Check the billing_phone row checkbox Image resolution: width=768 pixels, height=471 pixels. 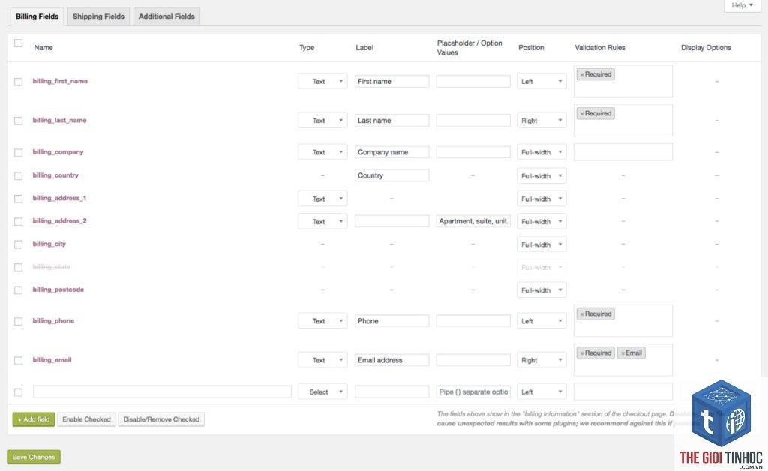point(18,321)
